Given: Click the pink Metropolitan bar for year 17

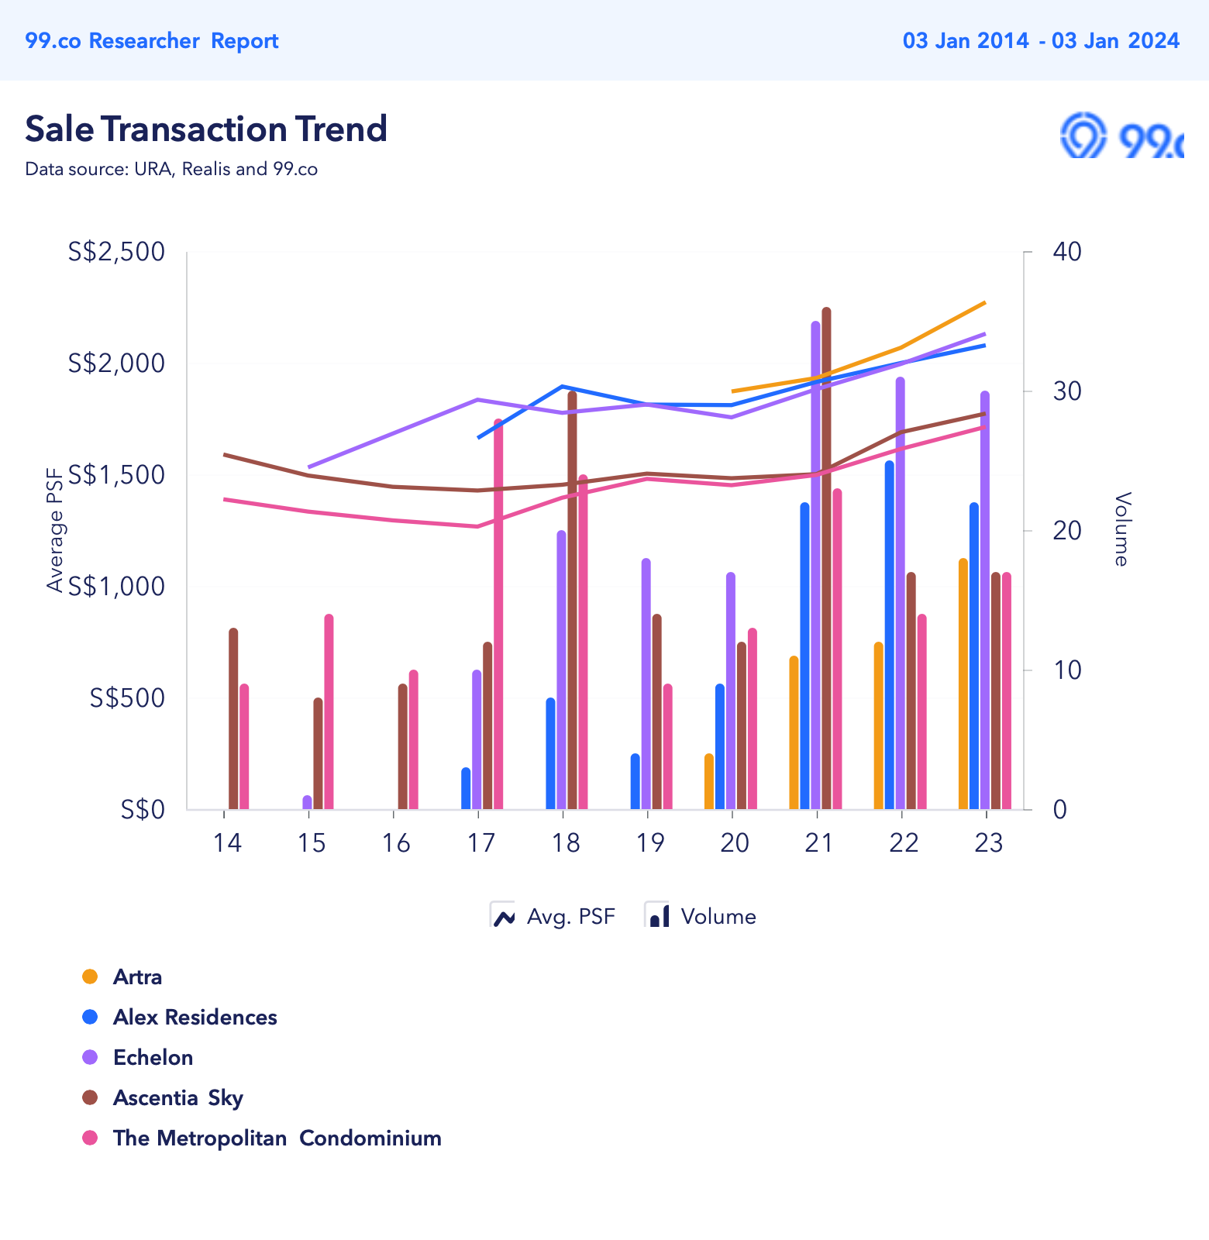Looking at the screenshot, I should [x=498, y=615].
